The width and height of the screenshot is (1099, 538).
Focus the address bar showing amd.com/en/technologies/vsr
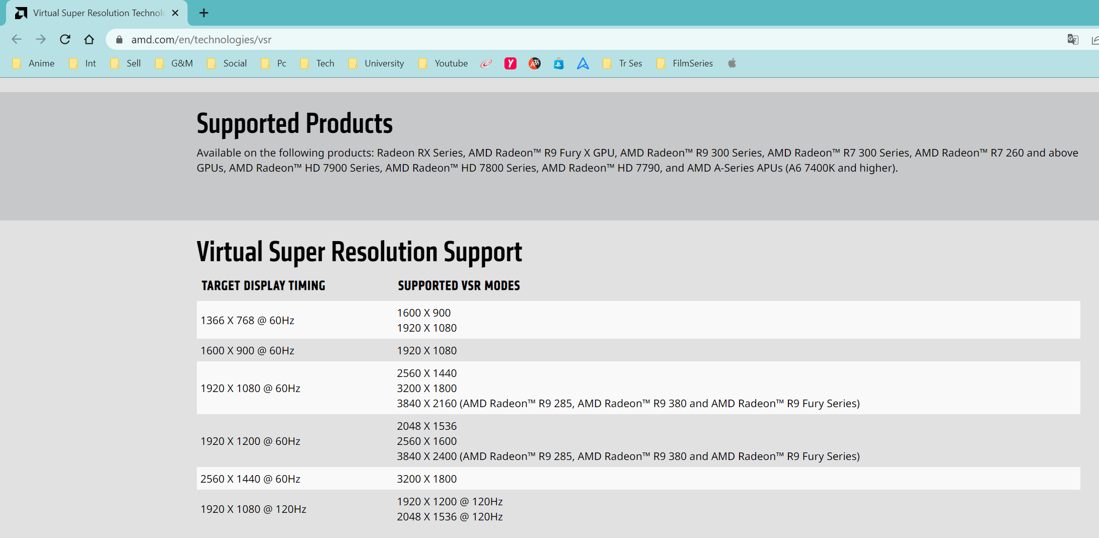coord(579,39)
